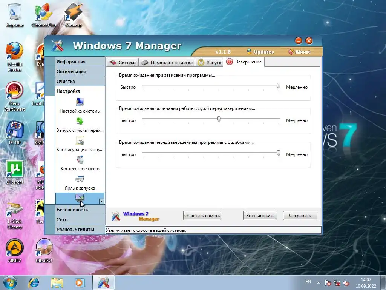Click the Сохранить button

pyautogui.click(x=300, y=216)
